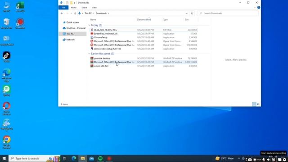Switch to large thumbnails view layout

(x=258, y=104)
